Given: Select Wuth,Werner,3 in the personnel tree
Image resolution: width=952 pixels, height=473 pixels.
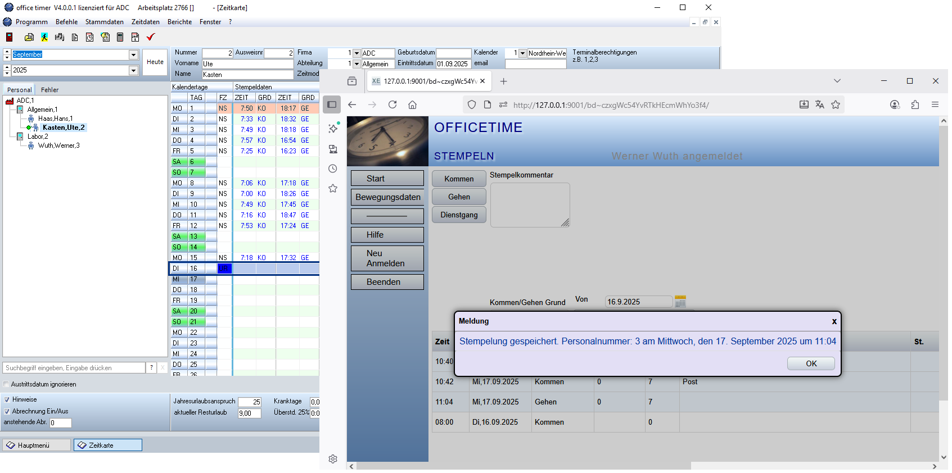Looking at the screenshot, I should click(58, 145).
